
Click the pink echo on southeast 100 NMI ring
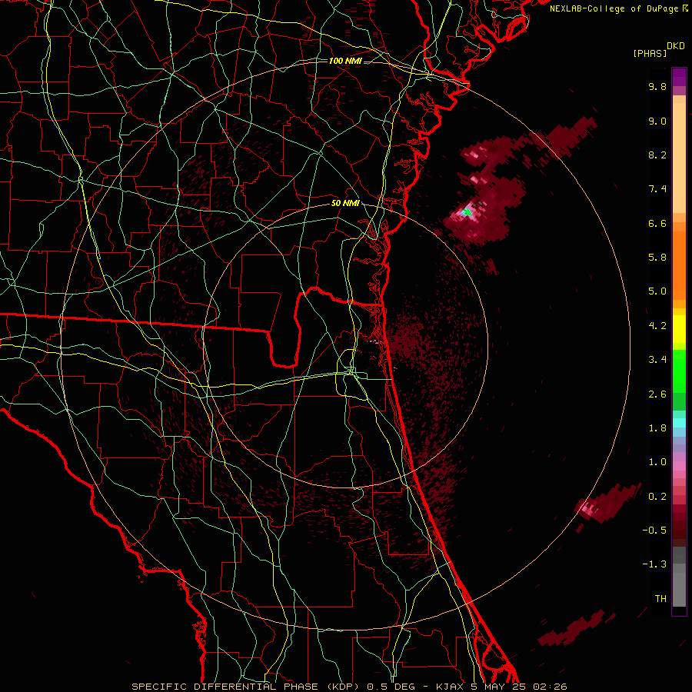pyautogui.click(x=587, y=507)
